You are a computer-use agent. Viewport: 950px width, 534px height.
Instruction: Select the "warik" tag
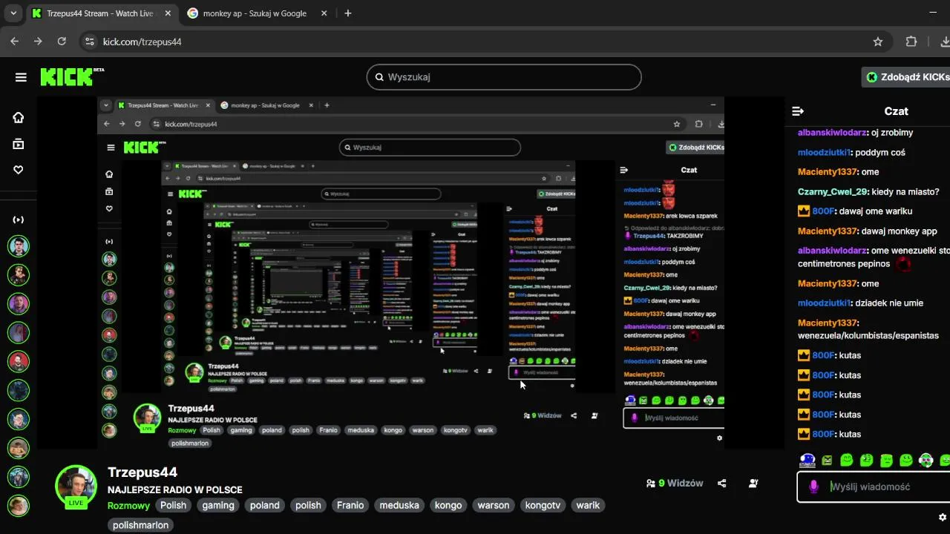coord(588,506)
